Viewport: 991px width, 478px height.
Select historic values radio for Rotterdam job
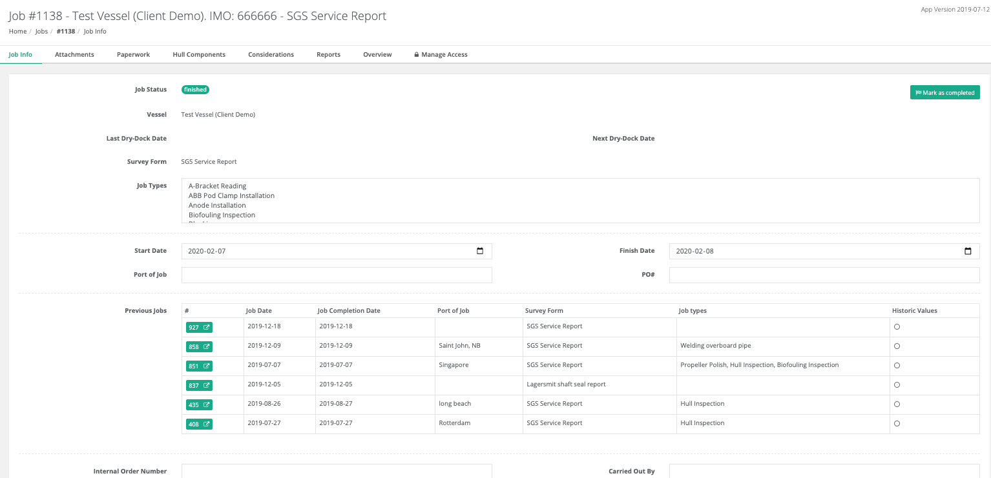[897, 424]
